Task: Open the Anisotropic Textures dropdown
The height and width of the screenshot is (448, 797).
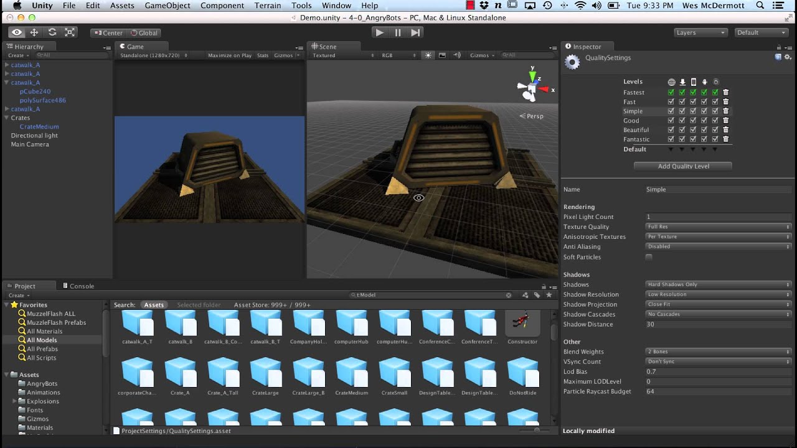Action: (719, 236)
